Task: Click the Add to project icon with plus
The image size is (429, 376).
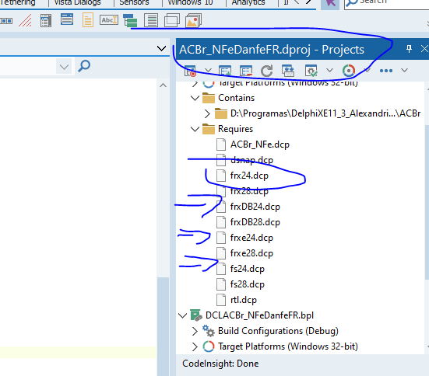Action: point(225,71)
